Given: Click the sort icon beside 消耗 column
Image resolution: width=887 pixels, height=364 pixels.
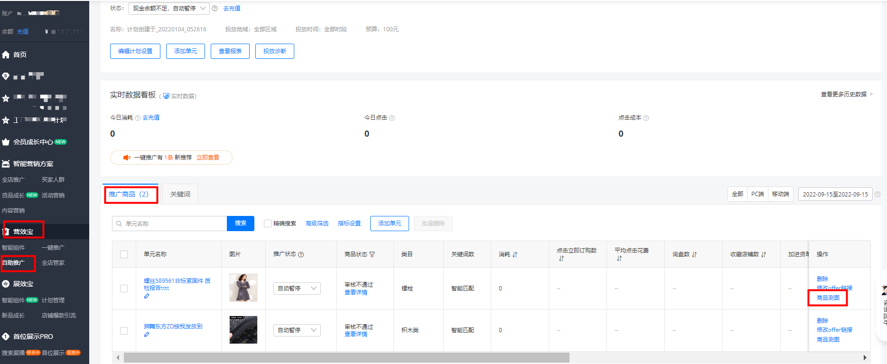Looking at the screenshot, I should [515, 254].
